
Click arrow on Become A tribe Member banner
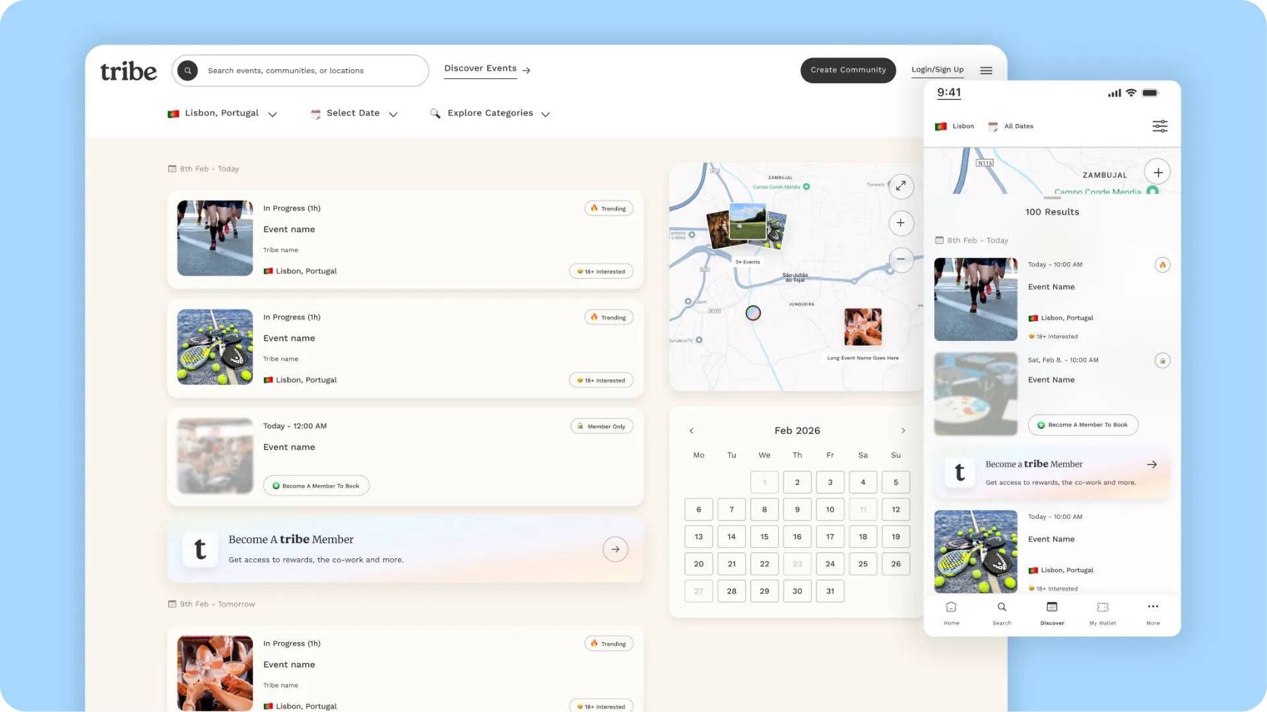tap(615, 549)
